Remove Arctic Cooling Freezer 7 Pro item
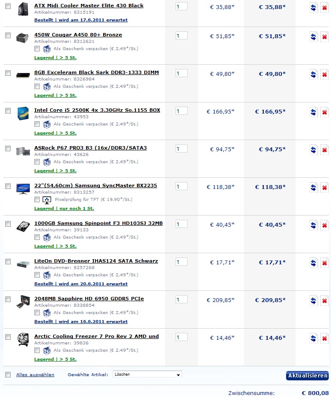Image resolution: width=331 pixels, height=398 pixels. click(x=325, y=338)
